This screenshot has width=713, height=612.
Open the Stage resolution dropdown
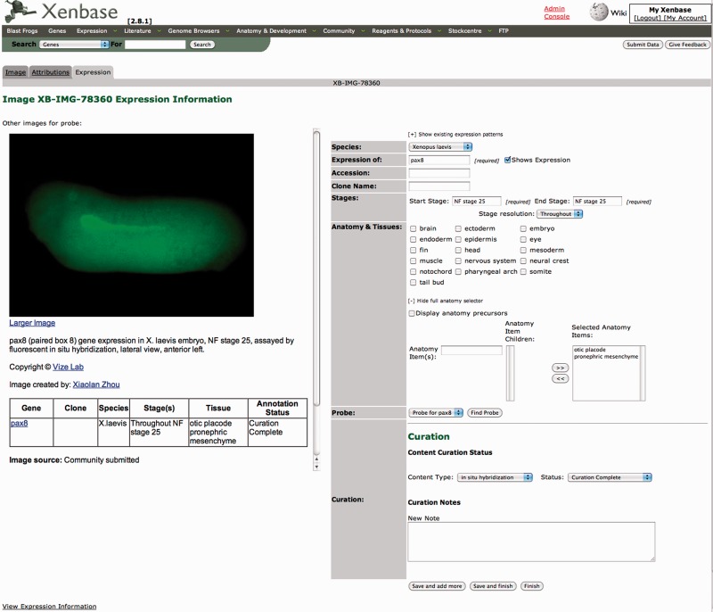560,214
